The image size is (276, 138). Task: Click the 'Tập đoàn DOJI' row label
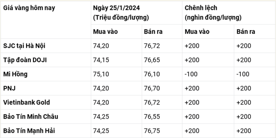25,60
